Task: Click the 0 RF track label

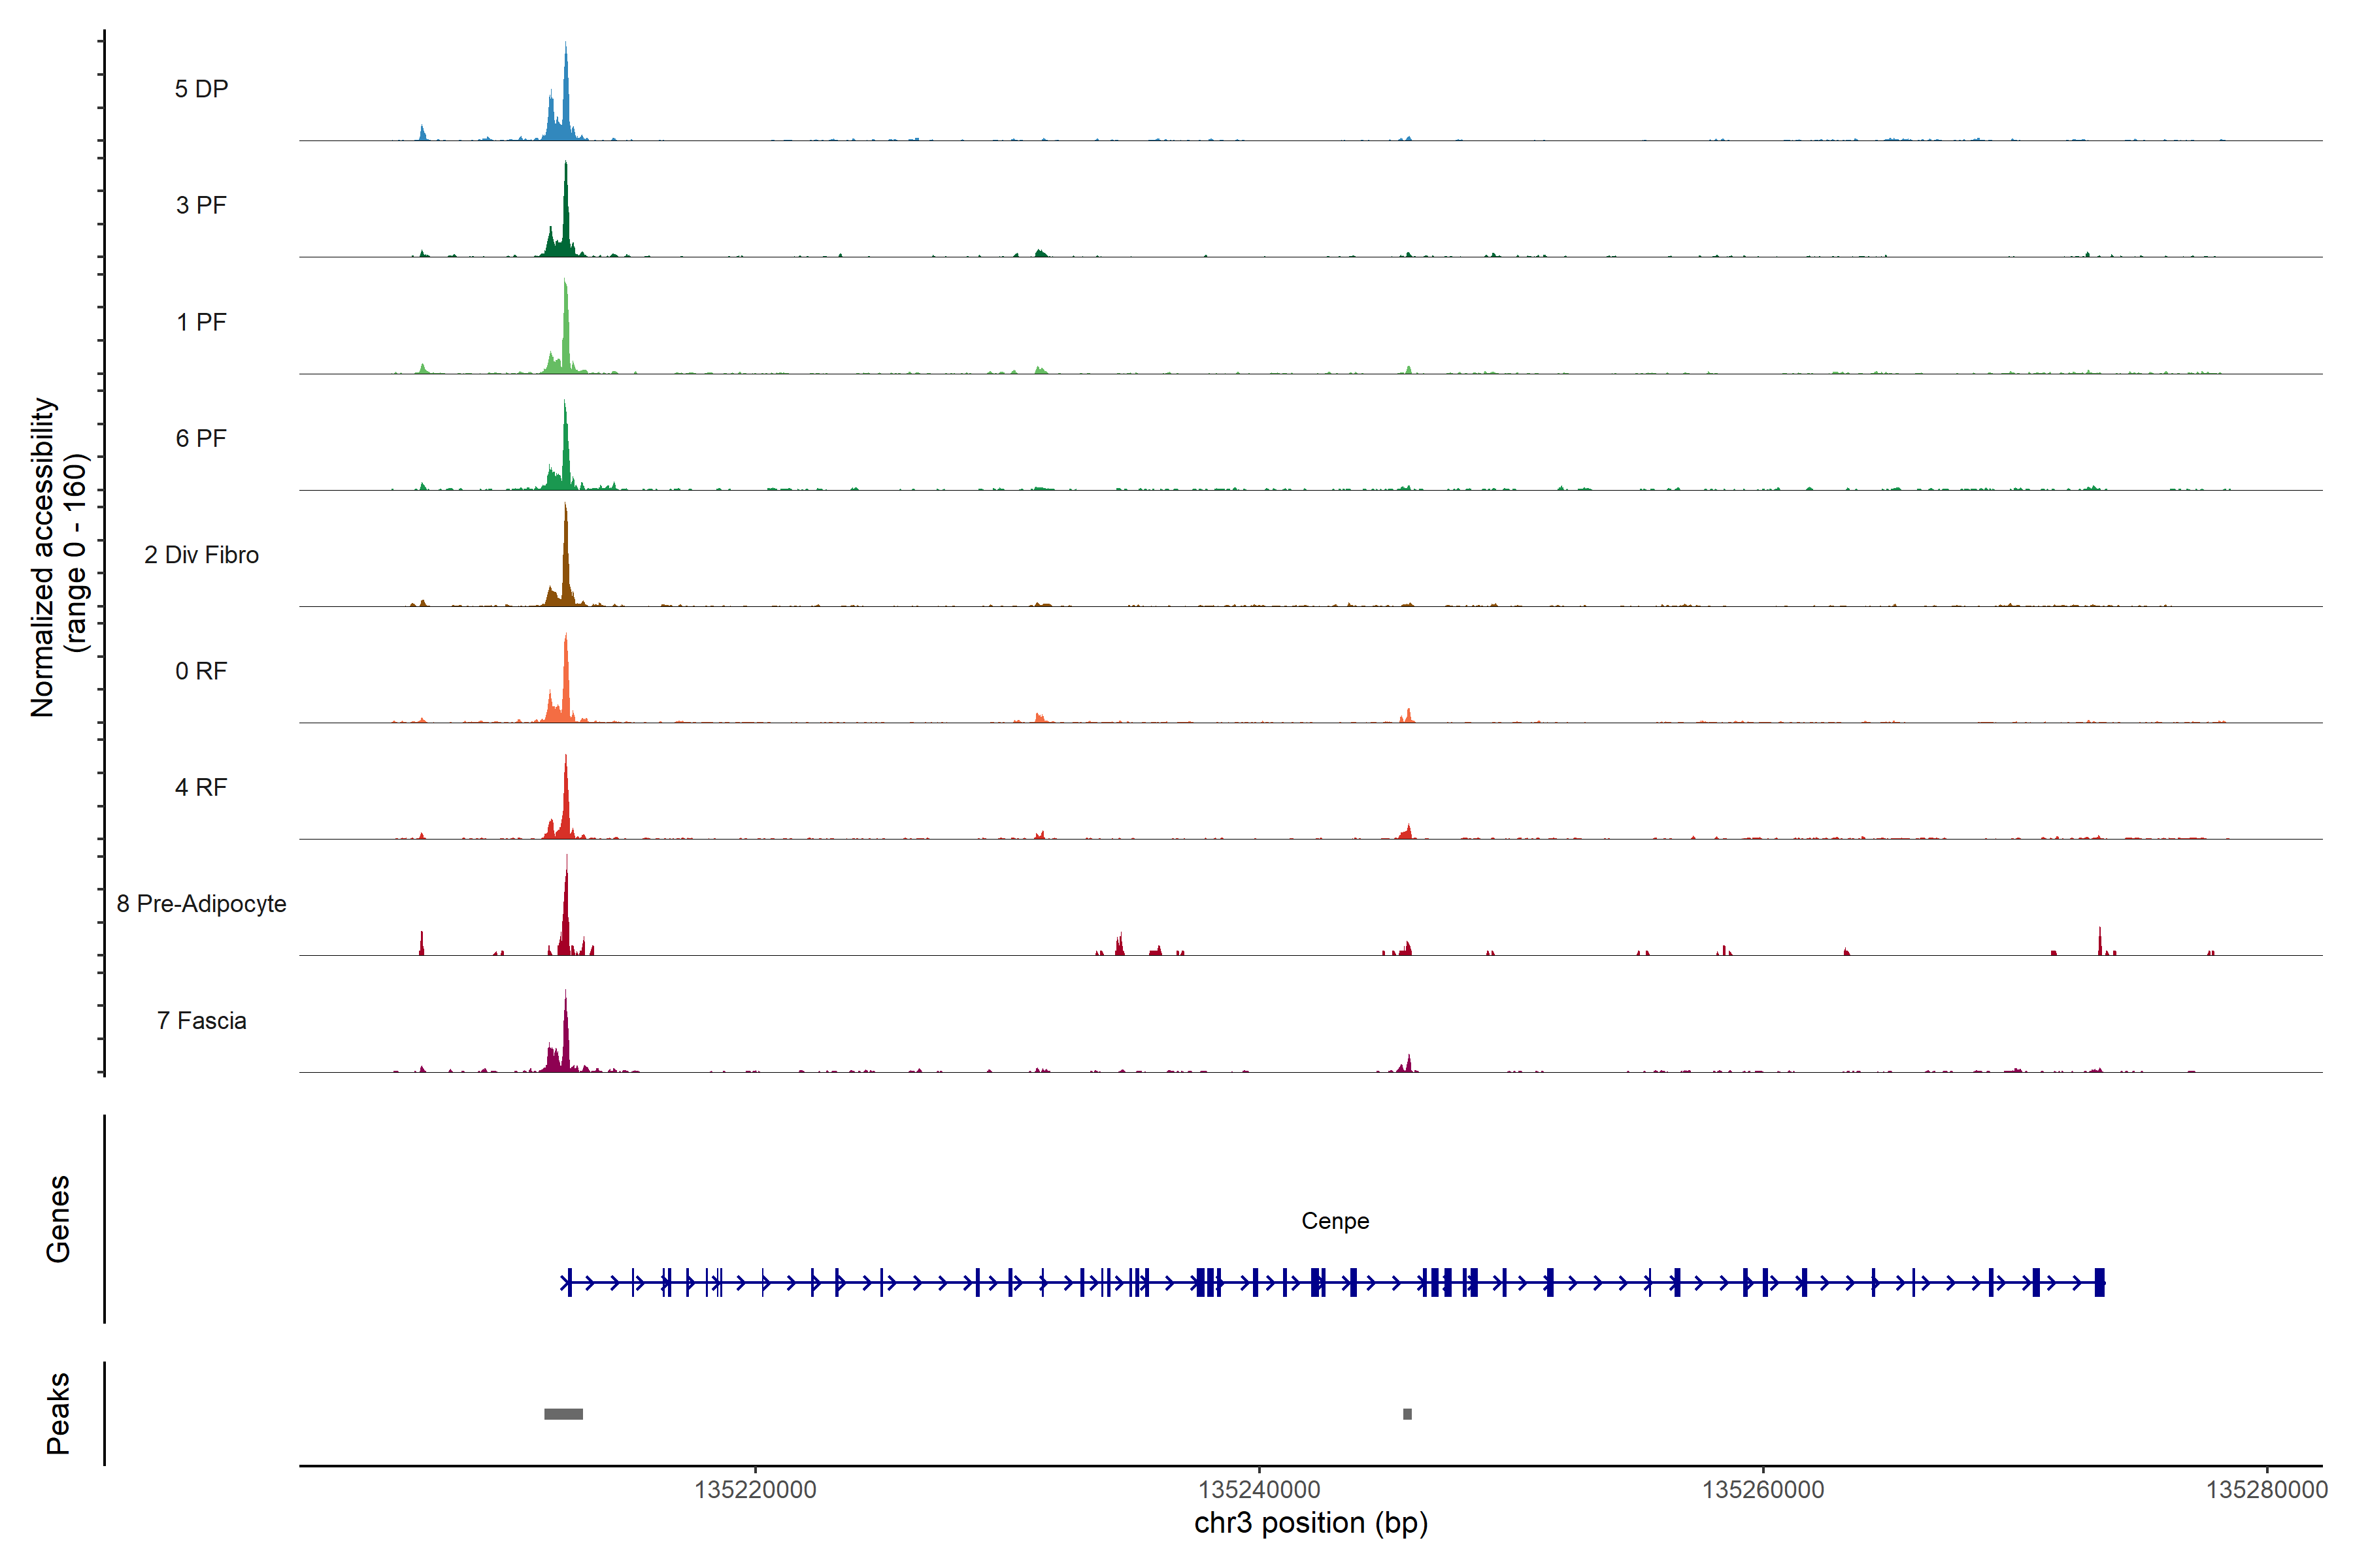Action: 201,671
